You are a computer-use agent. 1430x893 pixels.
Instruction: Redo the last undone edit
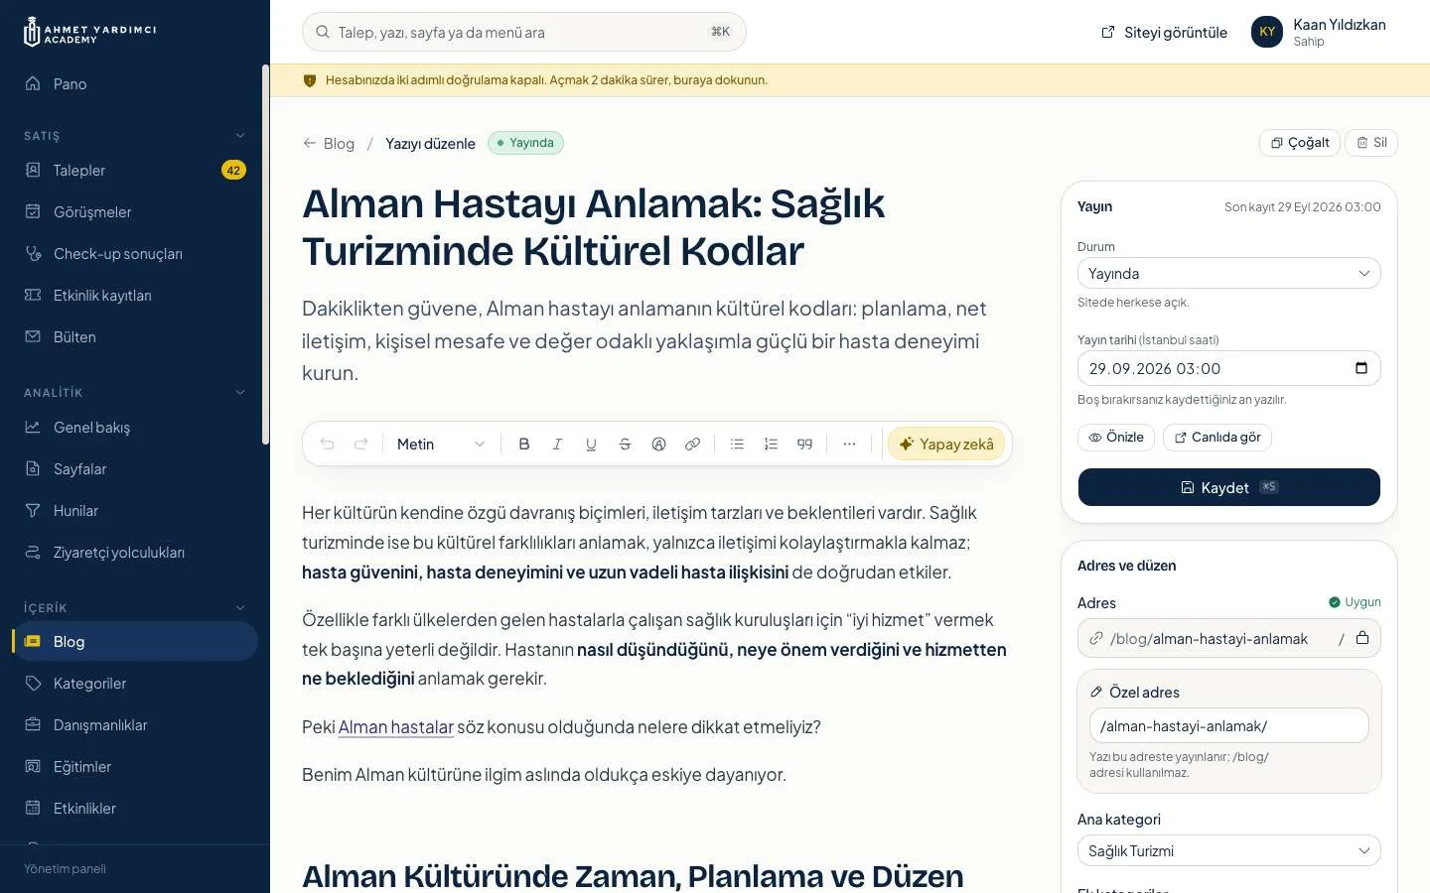(361, 445)
